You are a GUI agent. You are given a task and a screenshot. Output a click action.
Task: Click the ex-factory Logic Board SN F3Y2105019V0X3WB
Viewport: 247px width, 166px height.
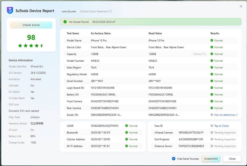[x=103, y=88]
